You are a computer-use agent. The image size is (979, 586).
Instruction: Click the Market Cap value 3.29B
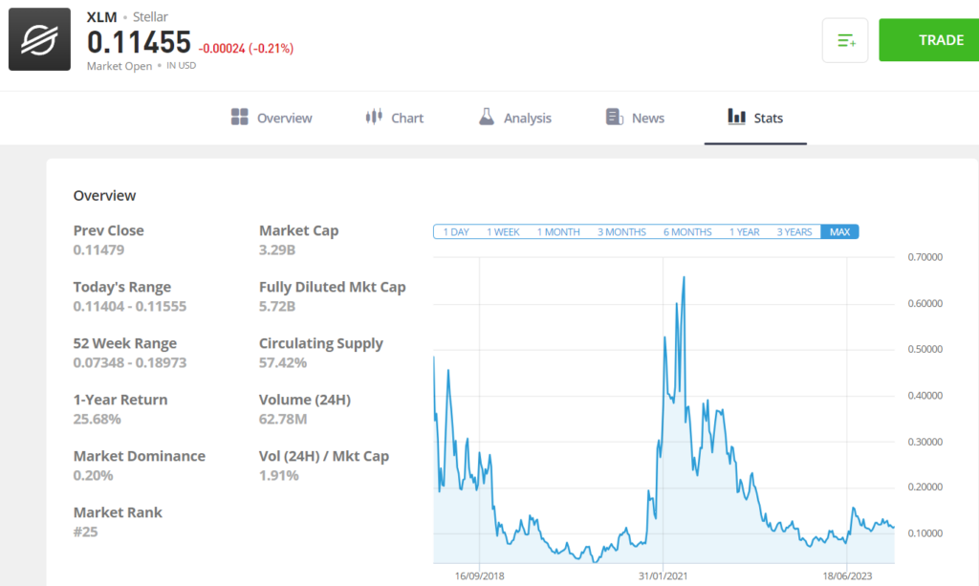coord(277,250)
